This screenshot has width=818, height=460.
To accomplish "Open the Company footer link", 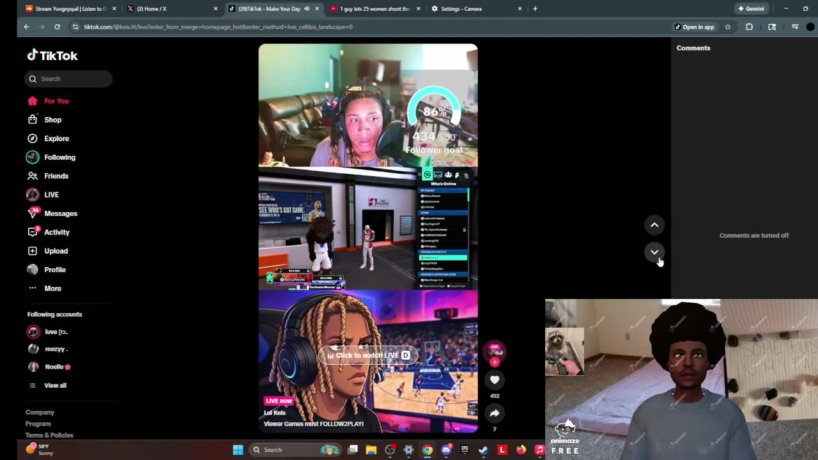I will 40,412.
